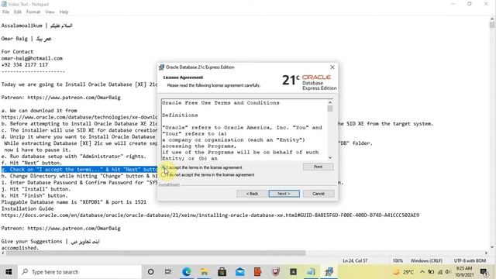Click the volume speaker tray icon
Viewport: 496px width, 279px height.
pyautogui.click(x=448, y=272)
